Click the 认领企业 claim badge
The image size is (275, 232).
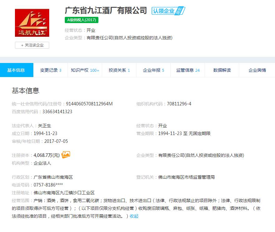(x=168, y=11)
